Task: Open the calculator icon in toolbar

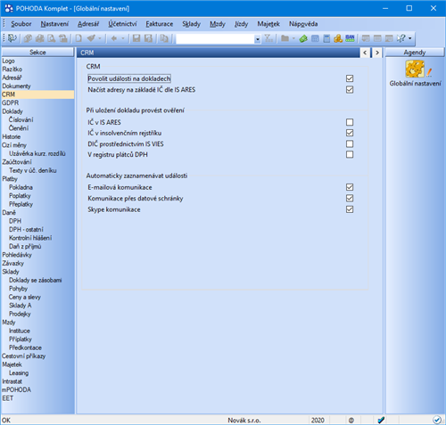Action: pos(326,38)
